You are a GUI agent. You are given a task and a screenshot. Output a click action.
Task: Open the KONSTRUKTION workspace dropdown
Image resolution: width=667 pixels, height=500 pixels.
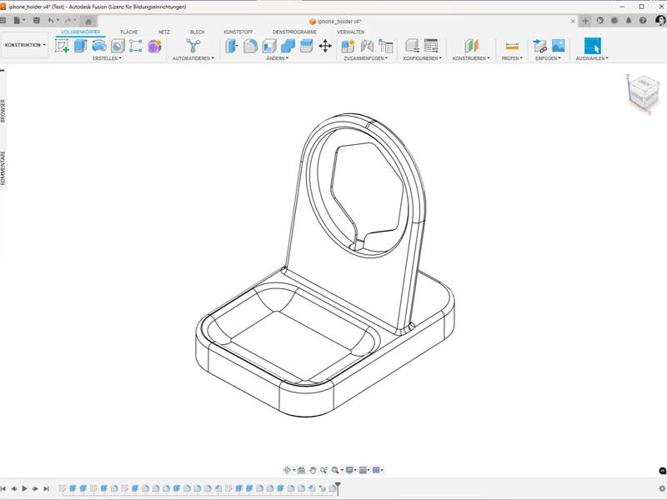(25, 45)
